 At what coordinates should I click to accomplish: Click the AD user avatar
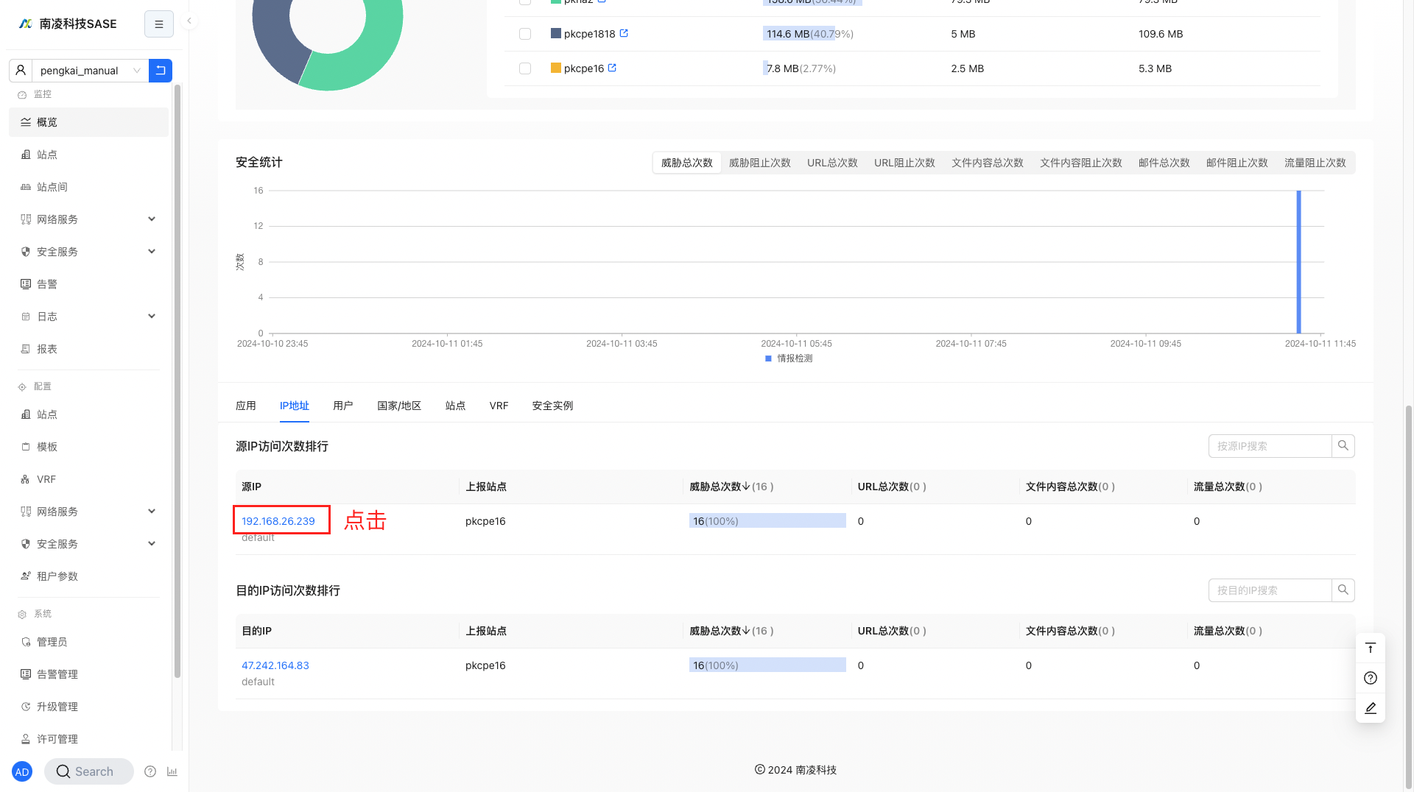point(22,771)
